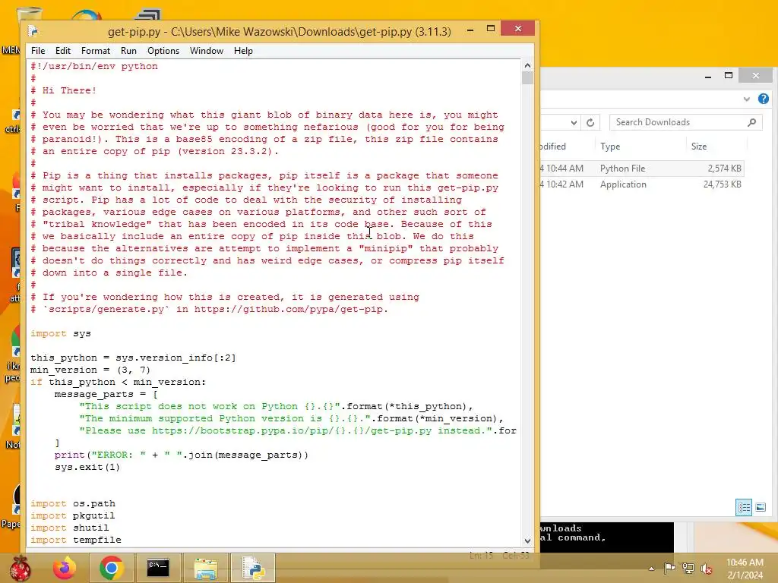Open Firefox from the taskbar
778x583 pixels.
point(65,568)
